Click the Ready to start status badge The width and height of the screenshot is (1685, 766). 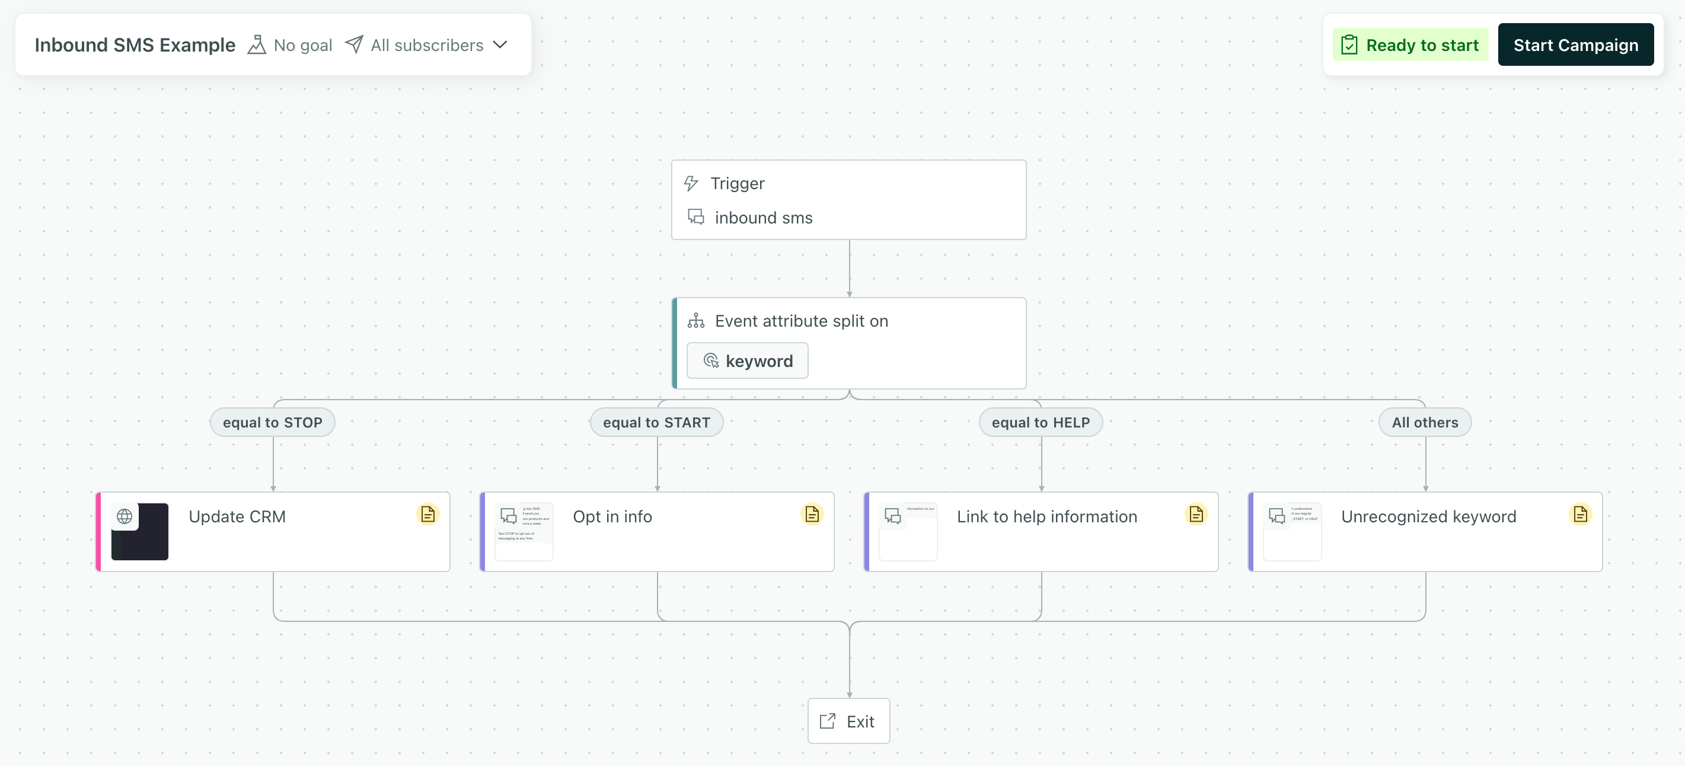point(1411,44)
